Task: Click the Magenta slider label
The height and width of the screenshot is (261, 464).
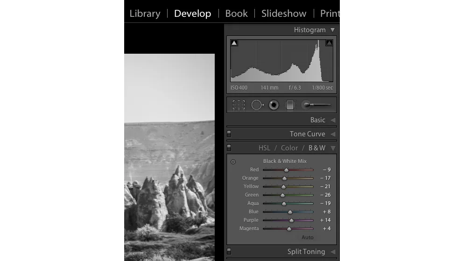Action: coord(249,228)
